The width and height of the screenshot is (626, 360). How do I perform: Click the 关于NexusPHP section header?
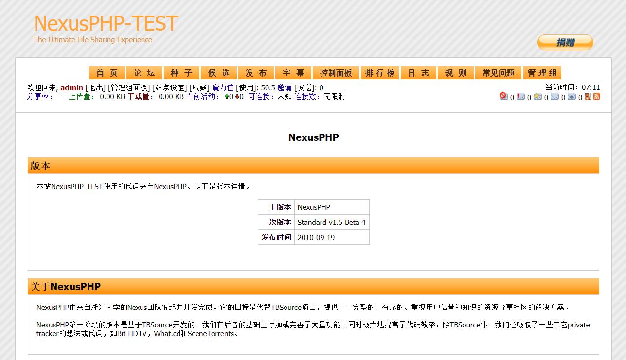click(x=313, y=287)
